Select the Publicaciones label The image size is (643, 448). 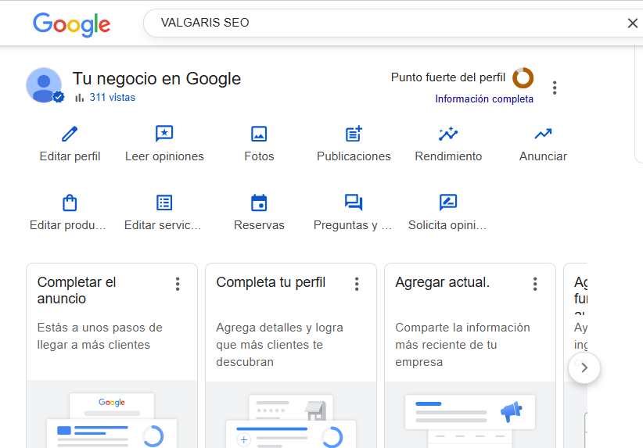pyautogui.click(x=354, y=156)
